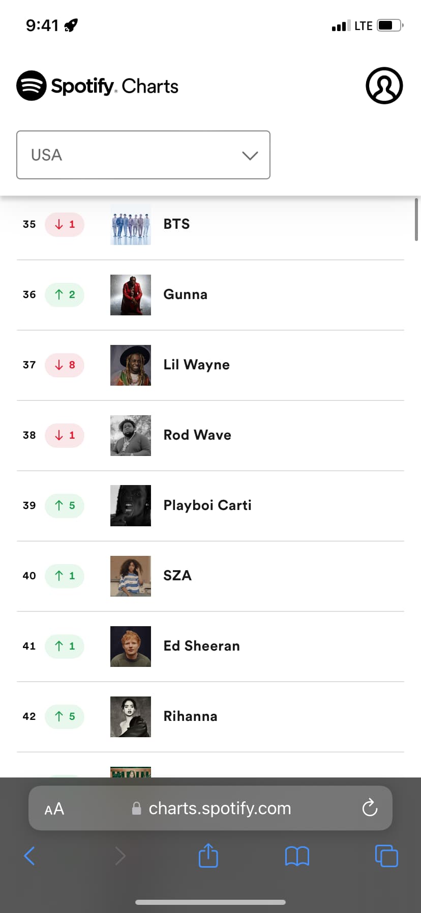Tap Safari's back arrow
The width and height of the screenshot is (421, 913).
click(29, 856)
